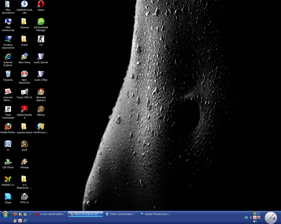The image size is (281, 224).
Task: Expand the Quick Launch overflow chevron
Action: point(30,214)
